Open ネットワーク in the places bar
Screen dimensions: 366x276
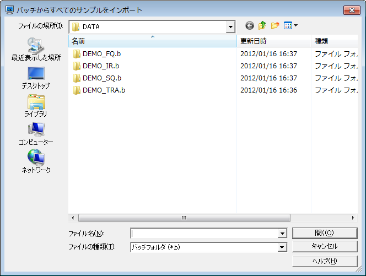click(x=36, y=161)
